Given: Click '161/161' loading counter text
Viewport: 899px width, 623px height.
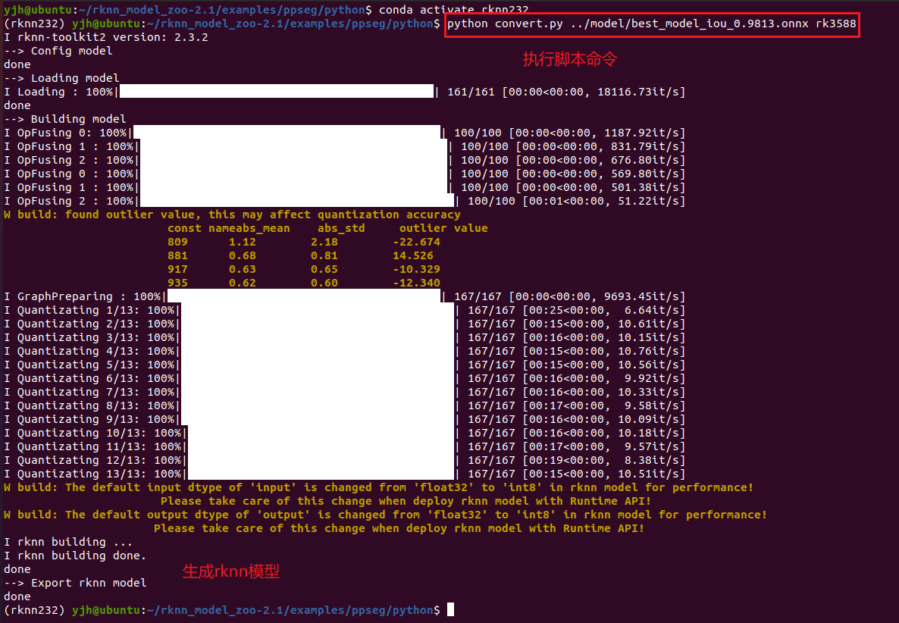Looking at the screenshot, I should tap(471, 92).
